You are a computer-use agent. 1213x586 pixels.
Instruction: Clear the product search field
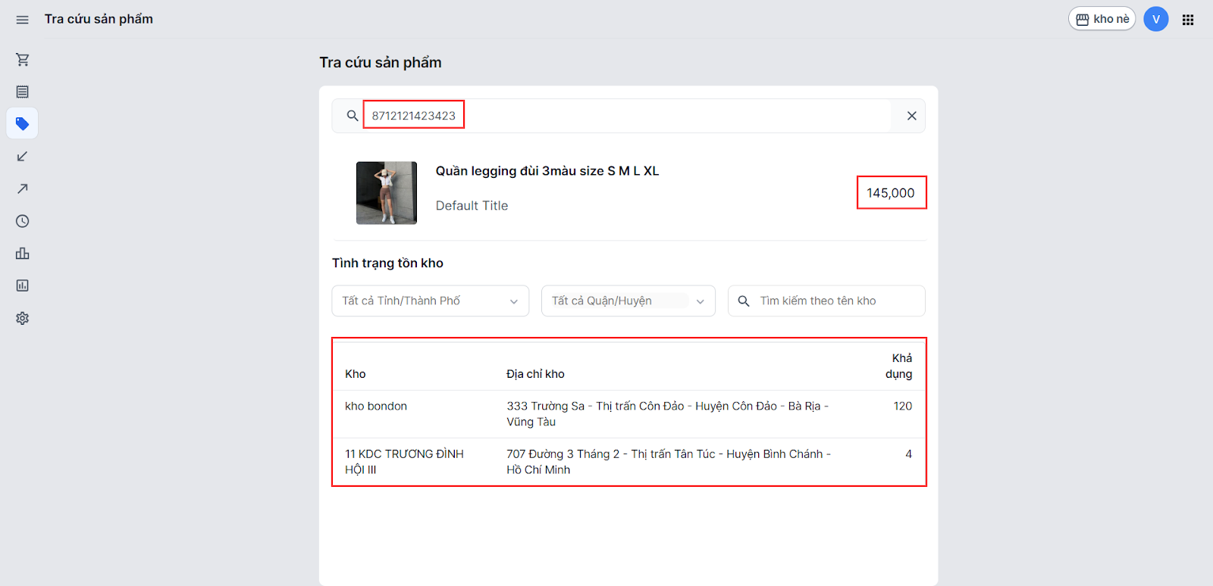pyautogui.click(x=911, y=116)
